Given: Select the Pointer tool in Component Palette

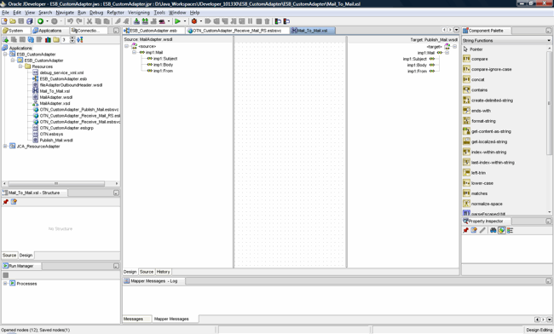Looking at the screenshot, I should 473,49.
